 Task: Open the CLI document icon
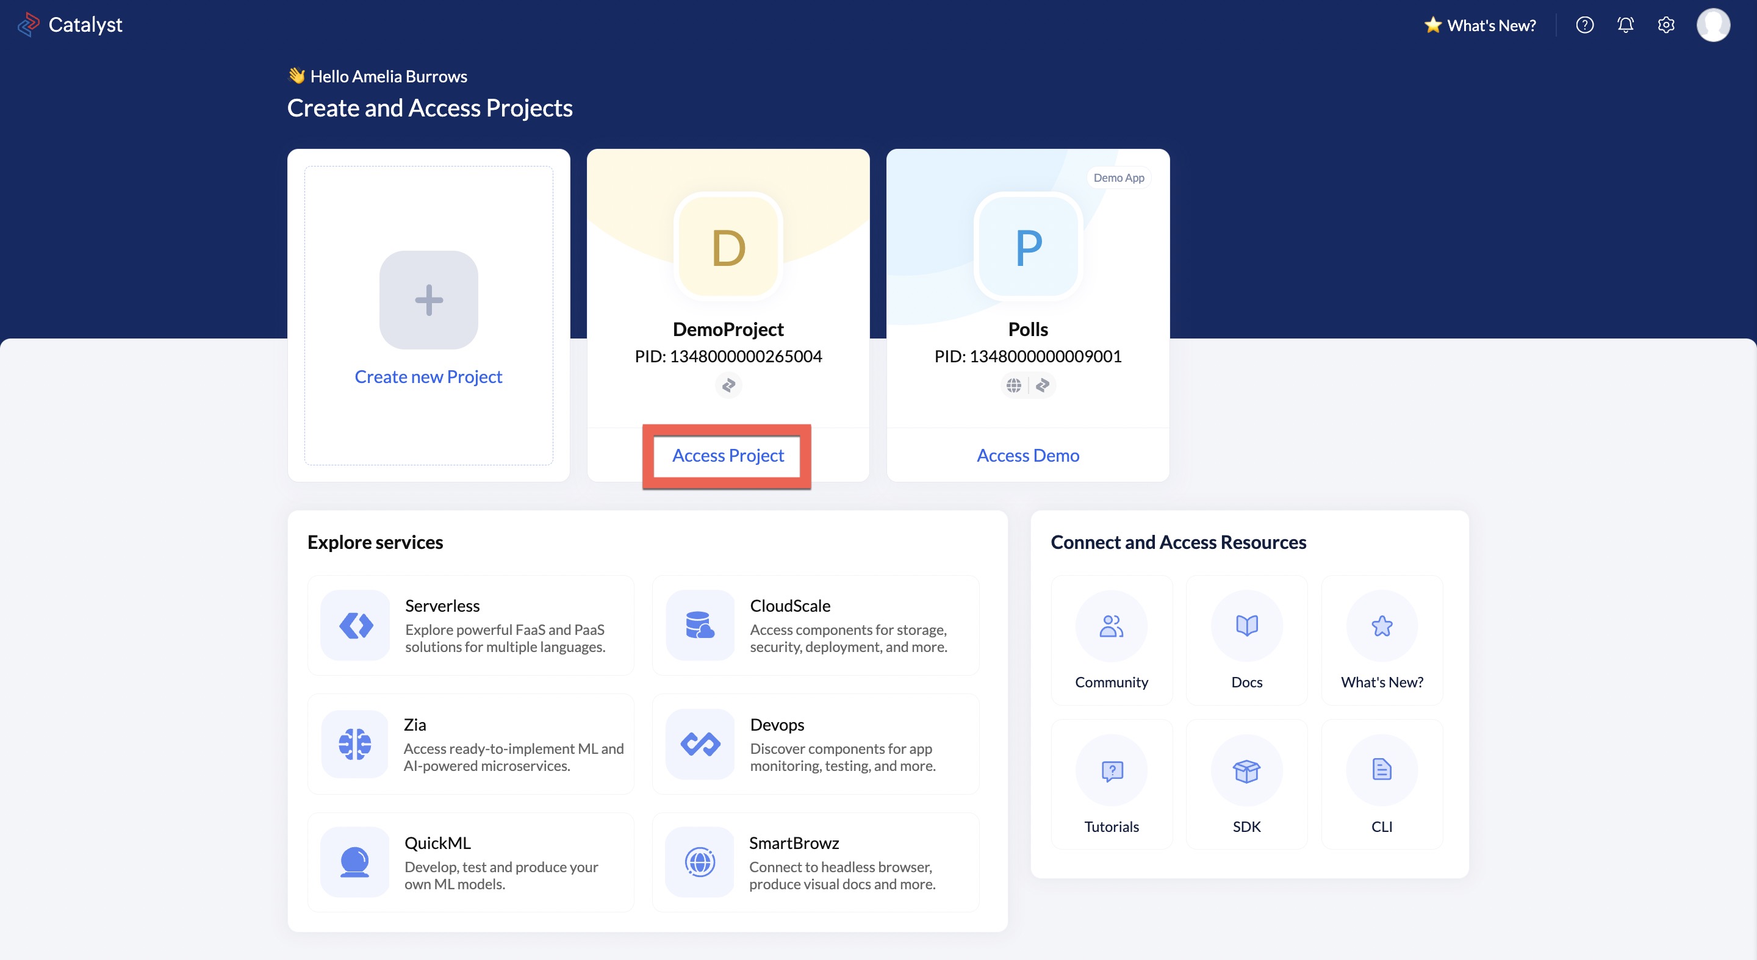[1381, 770]
